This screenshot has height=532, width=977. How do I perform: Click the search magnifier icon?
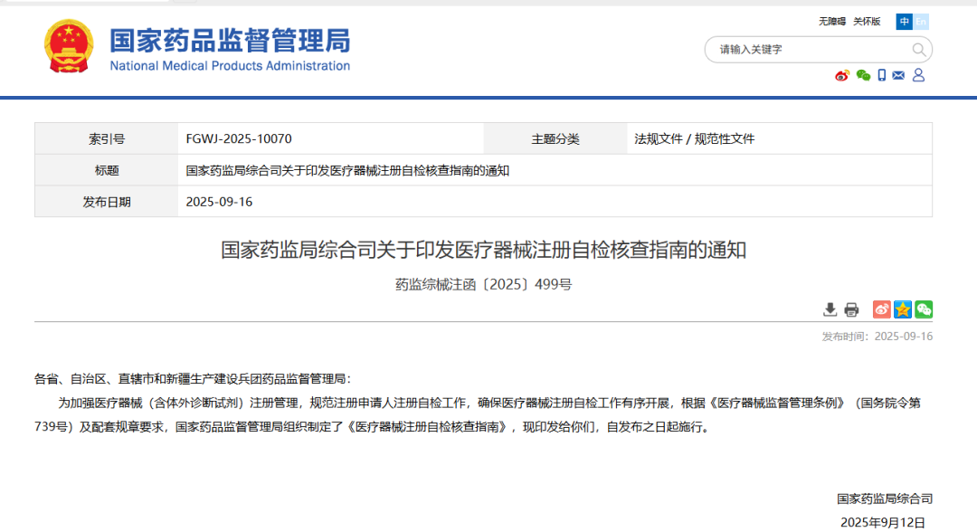click(918, 50)
